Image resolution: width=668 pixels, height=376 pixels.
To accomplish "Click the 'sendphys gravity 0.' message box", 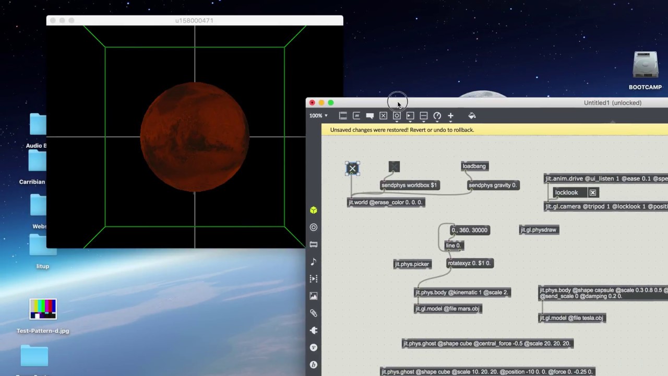I will coord(493,185).
